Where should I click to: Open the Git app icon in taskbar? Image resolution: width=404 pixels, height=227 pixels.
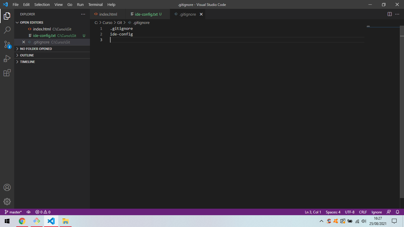(36, 221)
